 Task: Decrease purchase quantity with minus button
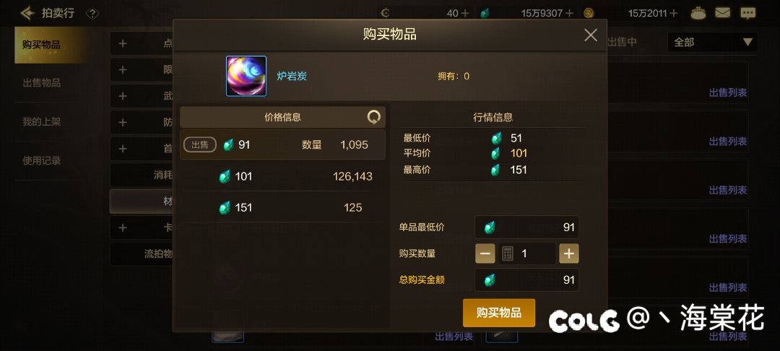coord(485,253)
